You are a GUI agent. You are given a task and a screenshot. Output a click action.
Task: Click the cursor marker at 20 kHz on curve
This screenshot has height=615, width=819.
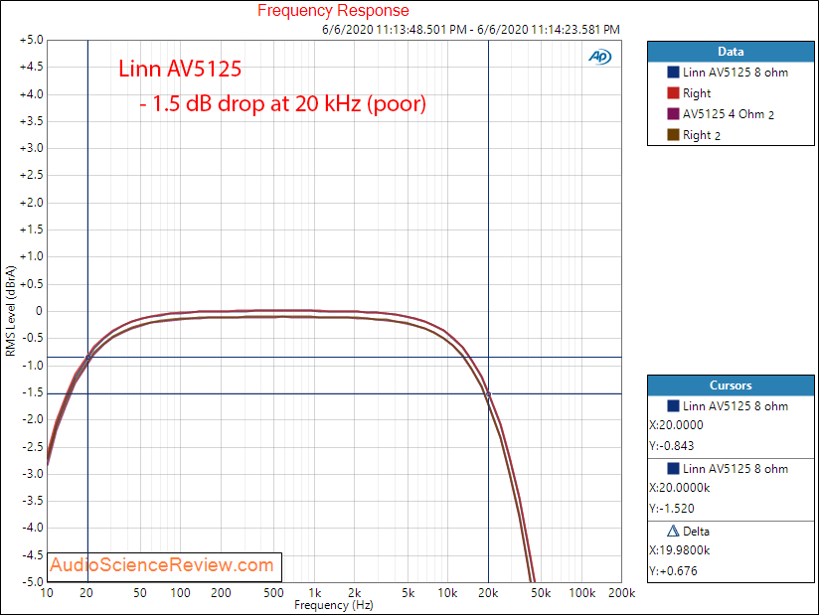point(488,394)
